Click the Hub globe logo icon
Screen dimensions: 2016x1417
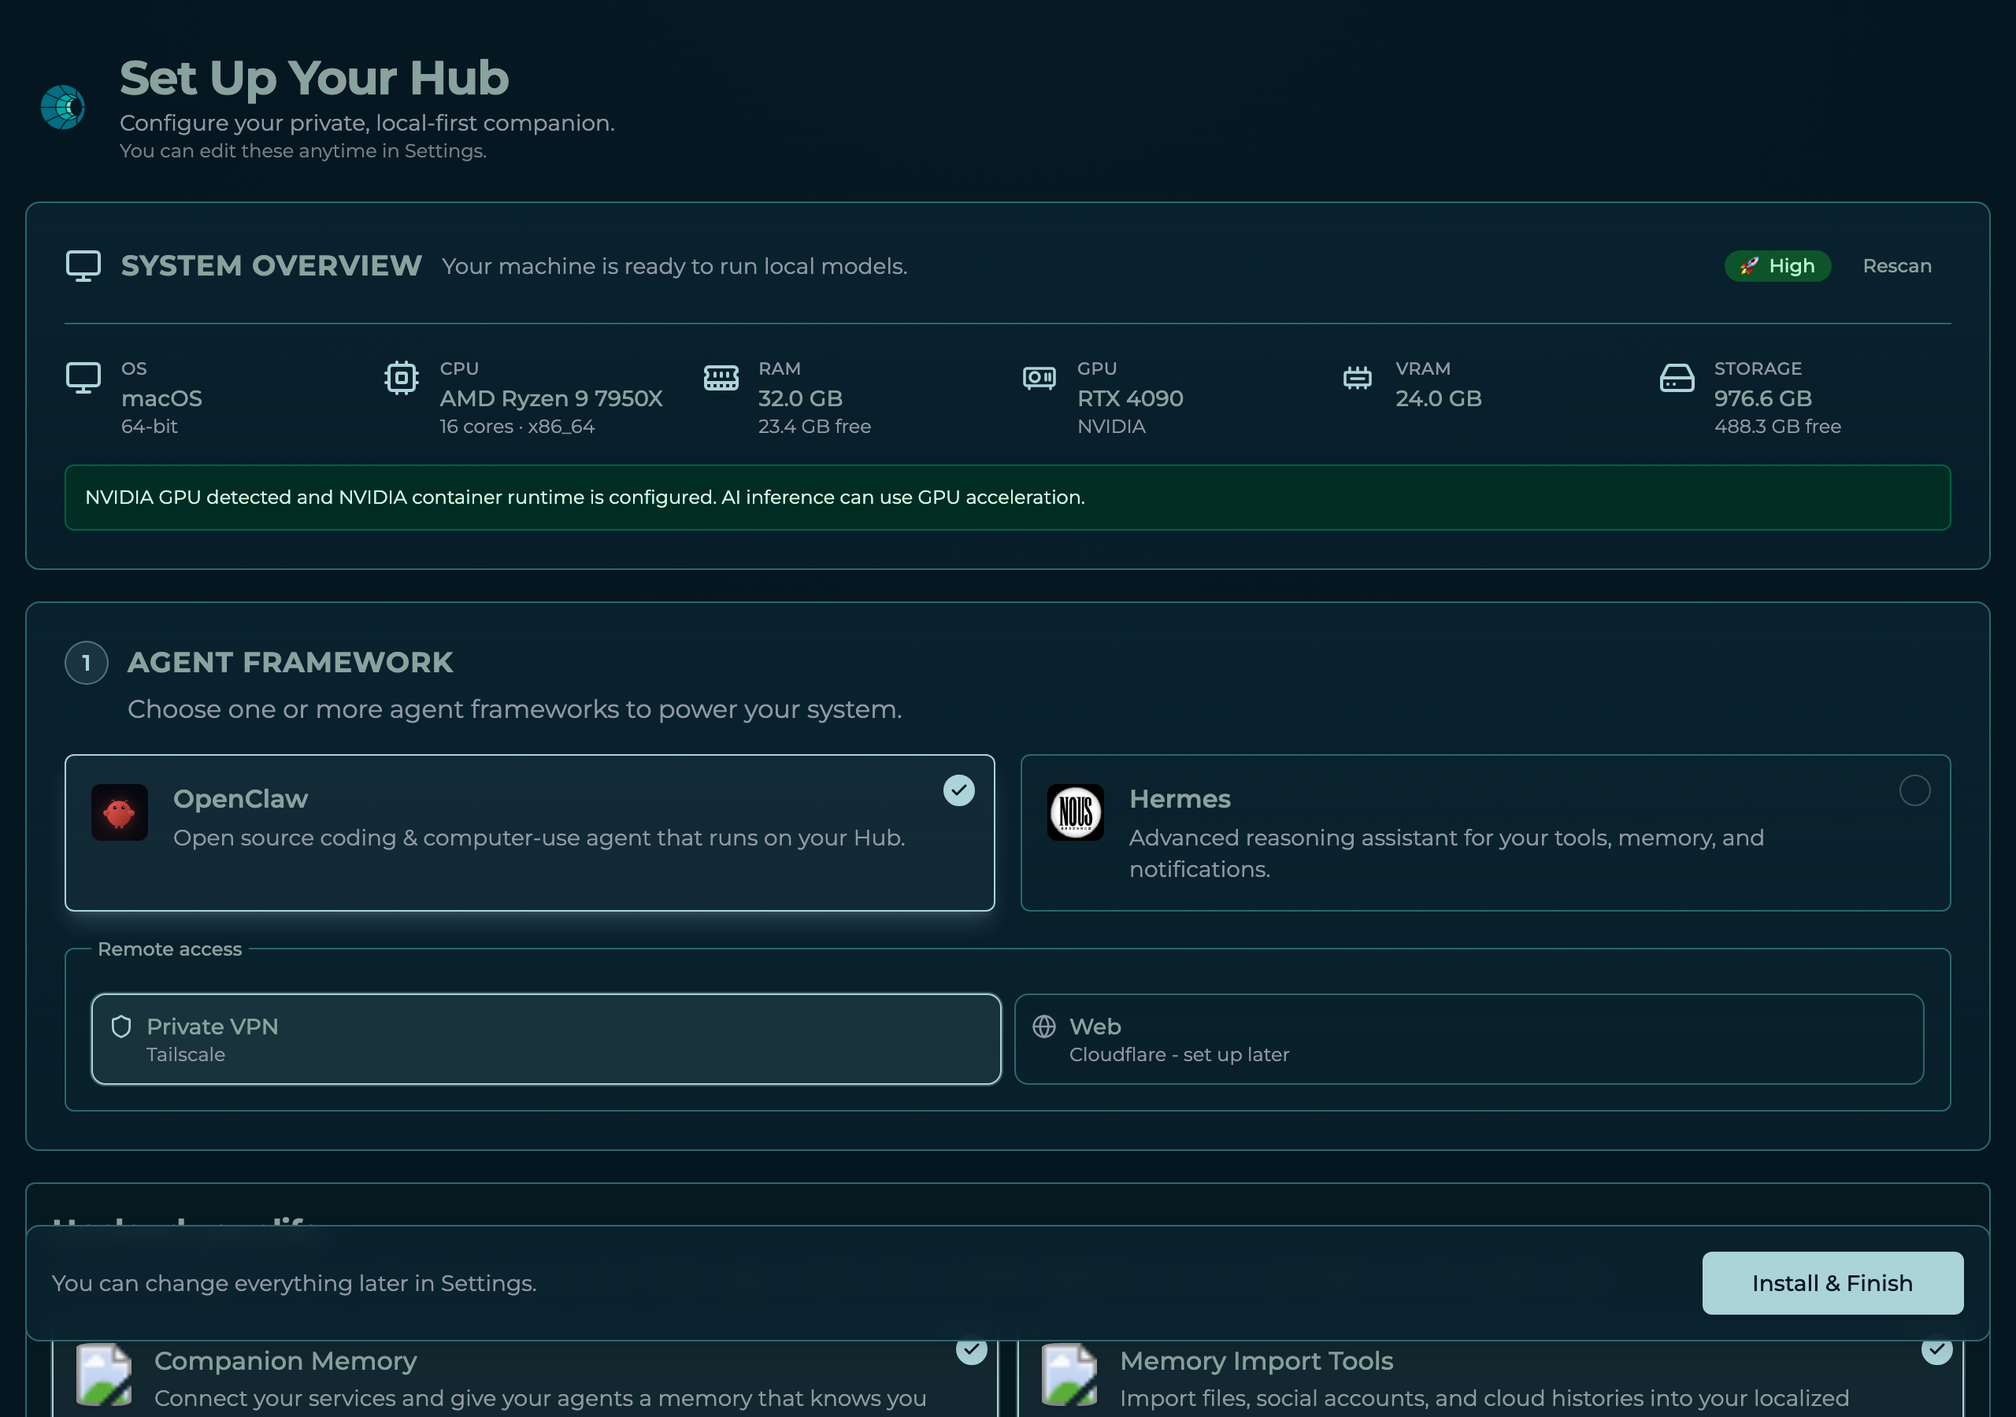pos(63,107)
